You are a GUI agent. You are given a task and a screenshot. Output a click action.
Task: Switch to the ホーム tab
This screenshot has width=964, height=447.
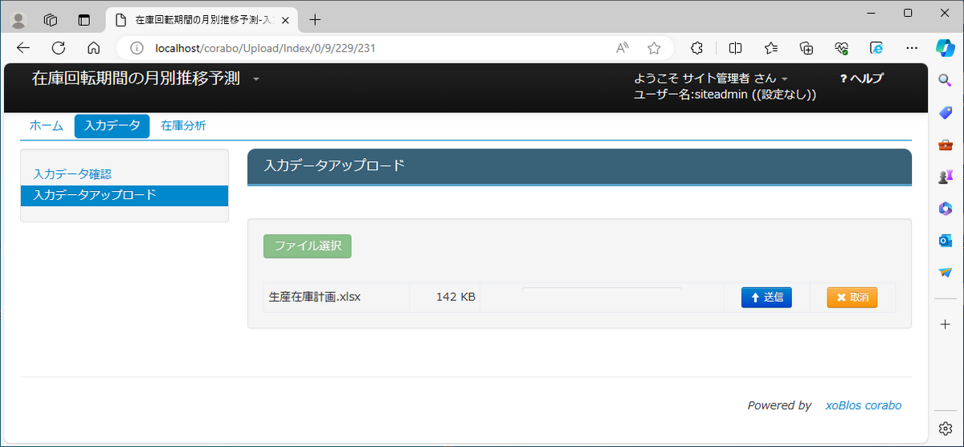pyautogui.click(x=47, y=125)
